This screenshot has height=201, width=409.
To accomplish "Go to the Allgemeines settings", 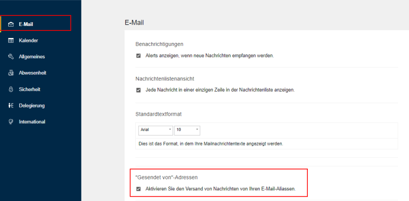I will click(x=32, y=57).
